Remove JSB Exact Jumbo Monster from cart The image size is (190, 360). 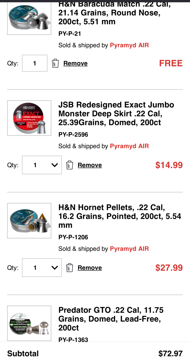point(90,165)
